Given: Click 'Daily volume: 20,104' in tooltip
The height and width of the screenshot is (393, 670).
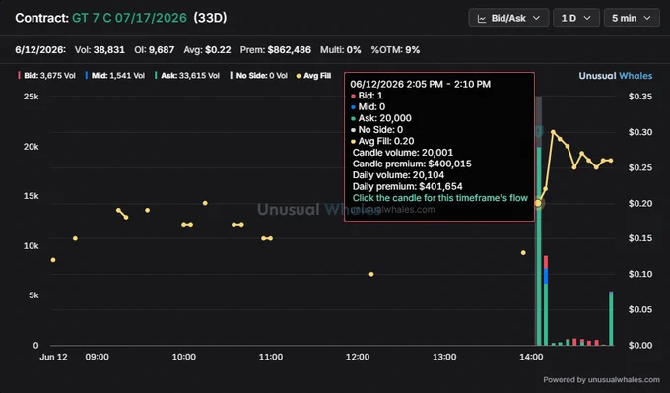Looking at the screenshot, I should pos(398,175).
